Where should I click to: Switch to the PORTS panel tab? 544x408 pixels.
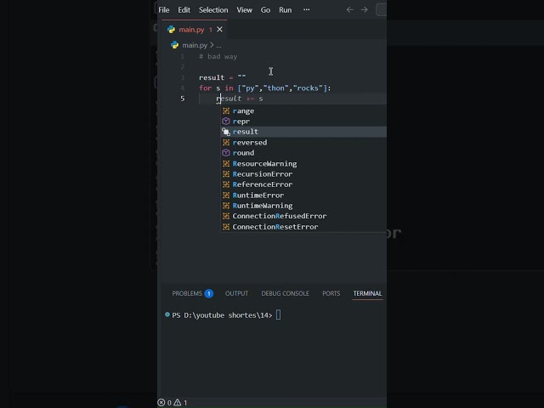tap(331, 293)
